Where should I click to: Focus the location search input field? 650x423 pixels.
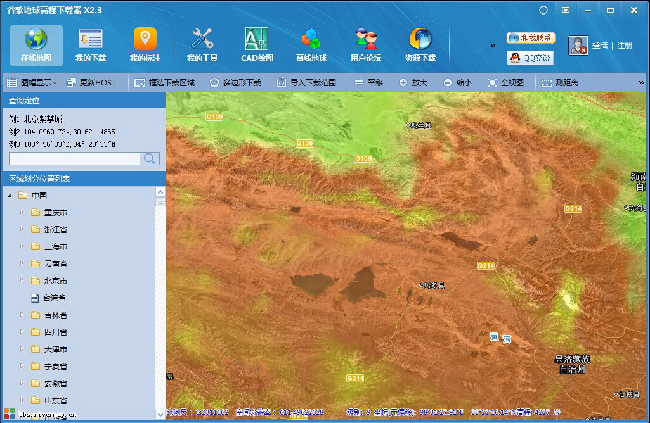[74, 159]
